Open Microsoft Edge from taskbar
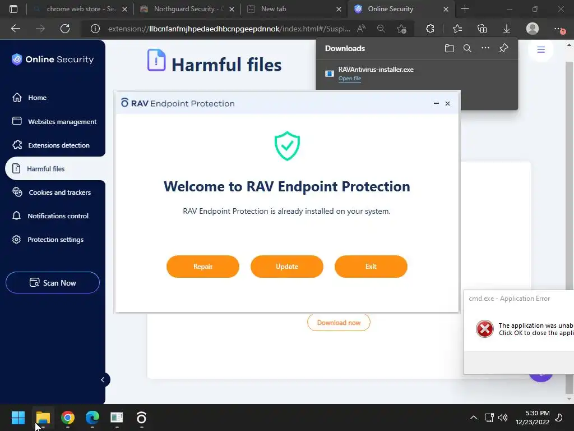Image resolution: width=574 pixels, height=431 pixels. click(92, 418)
